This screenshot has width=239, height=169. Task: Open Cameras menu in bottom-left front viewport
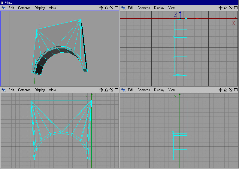pos(24,90)
